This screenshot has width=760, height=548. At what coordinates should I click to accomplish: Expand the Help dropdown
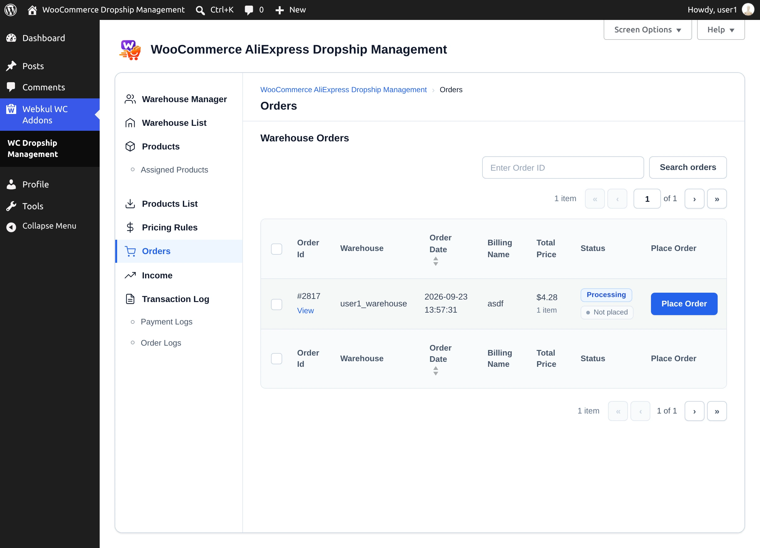721,30
